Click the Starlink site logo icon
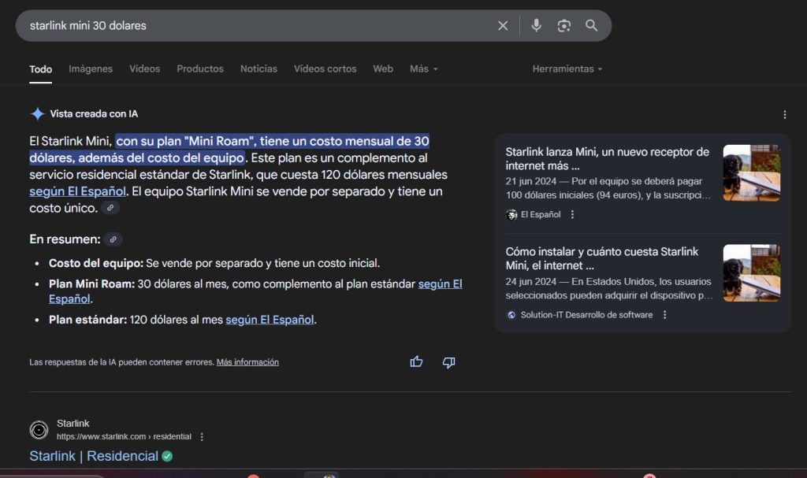The height and width of the screenshot is (478, 807). click(x=39, y=430)
